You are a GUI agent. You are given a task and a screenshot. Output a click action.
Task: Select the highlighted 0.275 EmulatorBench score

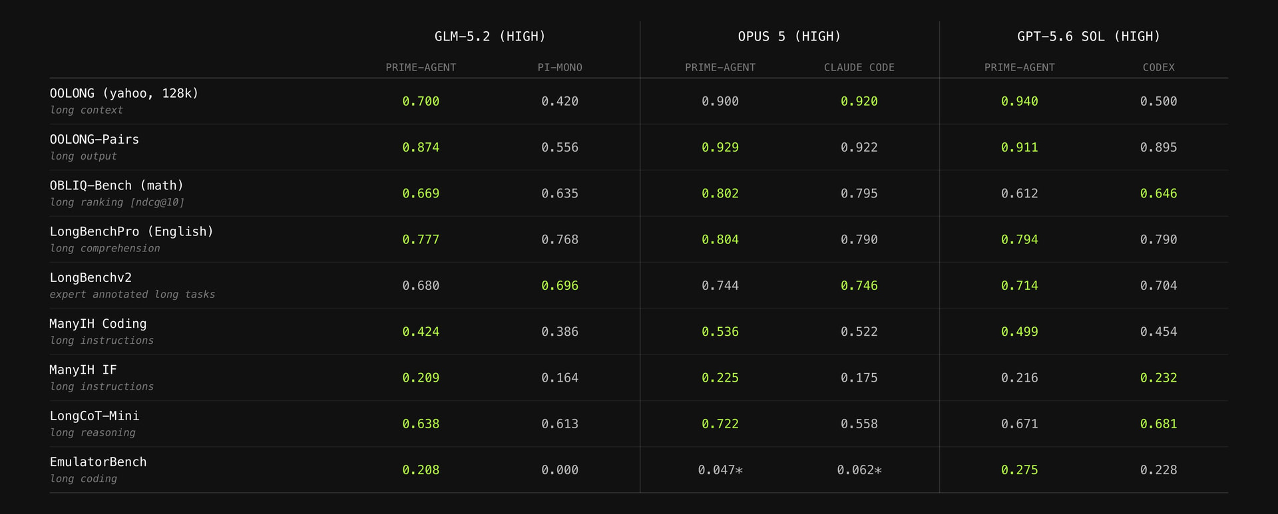click(x=1020, y=470)
